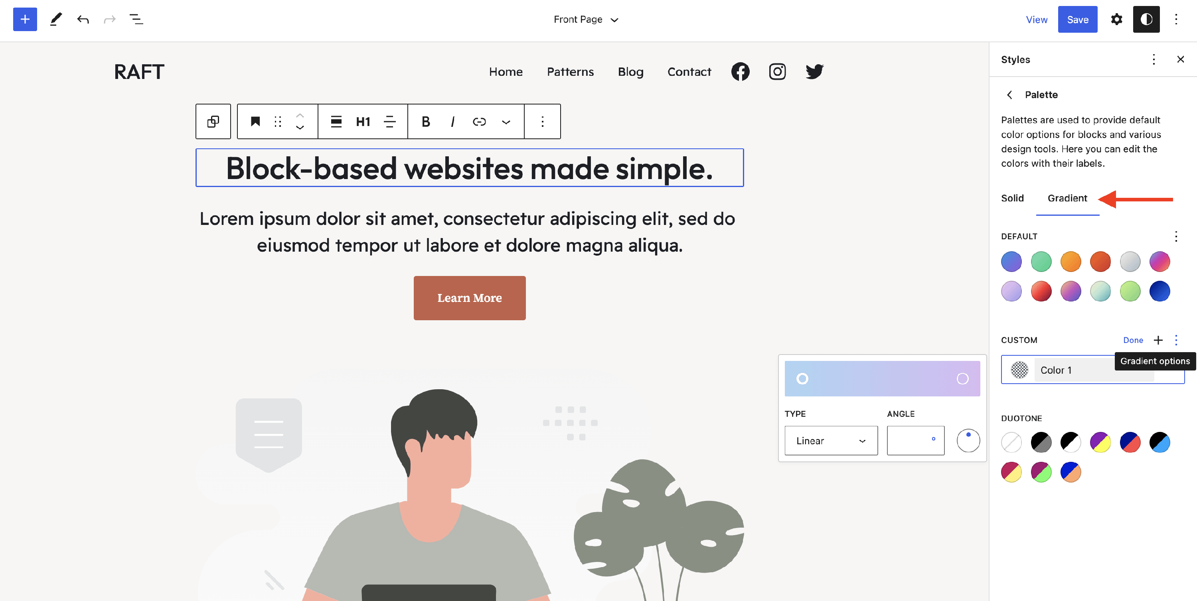Open the List View icon
1197x601 pixels.
coord(136,20)
